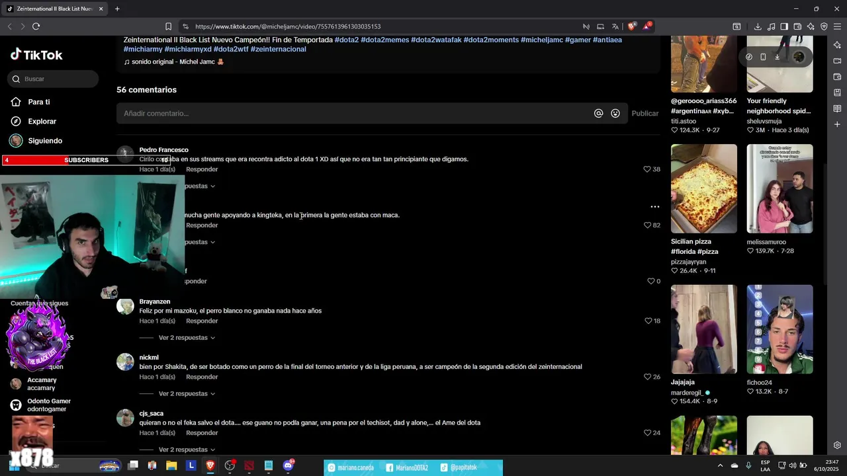Reply to Brayanzen's comment
847x476 pixels.
pyautogui.click(x=202, y=321)
